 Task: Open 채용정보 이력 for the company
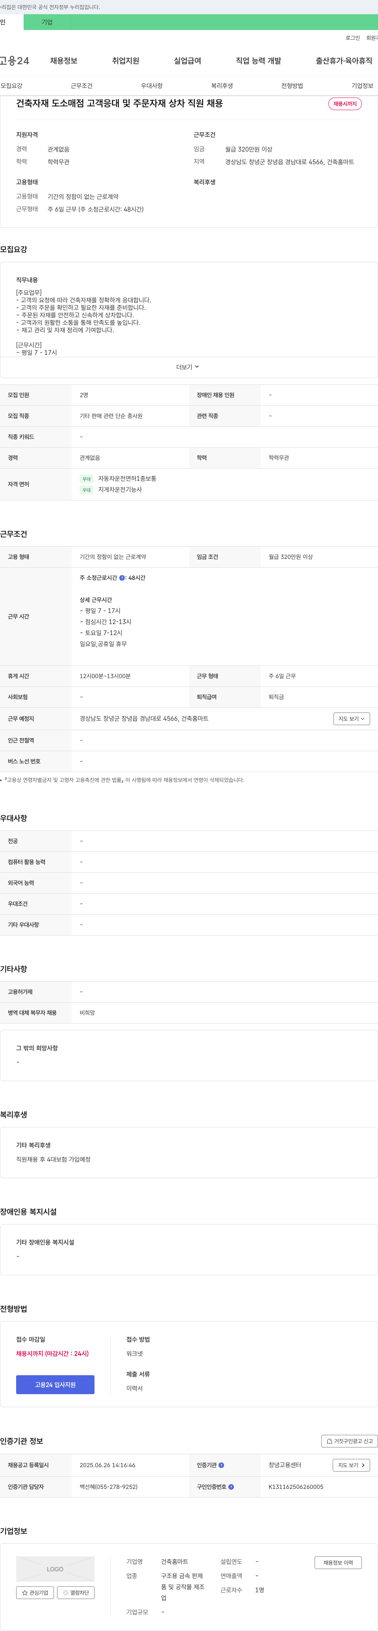338,1563
